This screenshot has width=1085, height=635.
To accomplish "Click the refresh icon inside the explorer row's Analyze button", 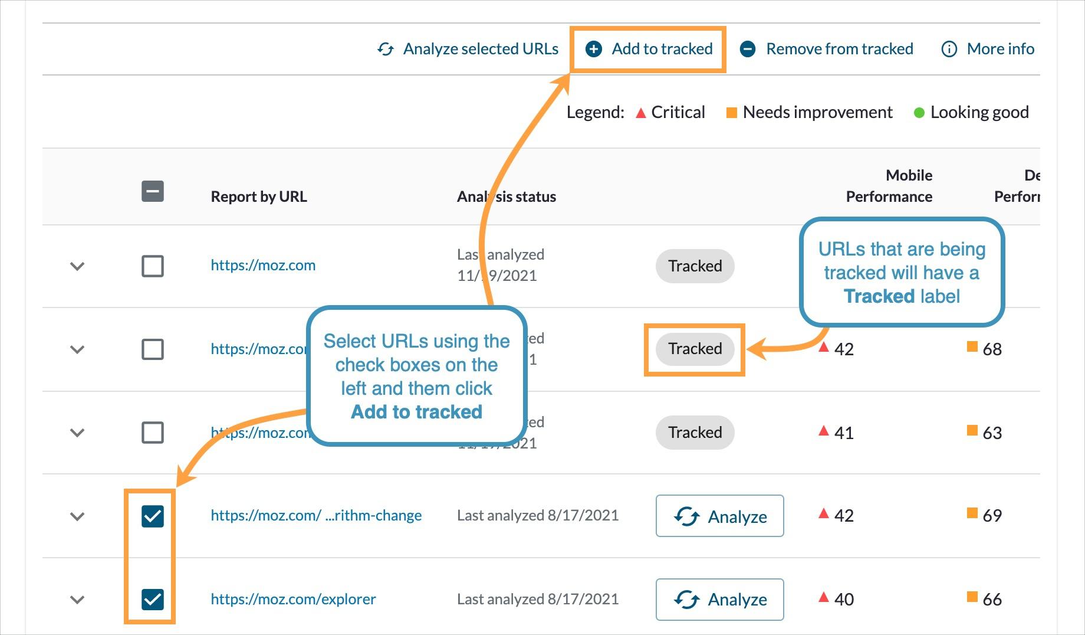I will point(686,600).
